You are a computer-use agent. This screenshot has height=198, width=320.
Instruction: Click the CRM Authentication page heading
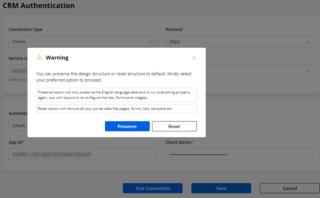click(39, 5)
